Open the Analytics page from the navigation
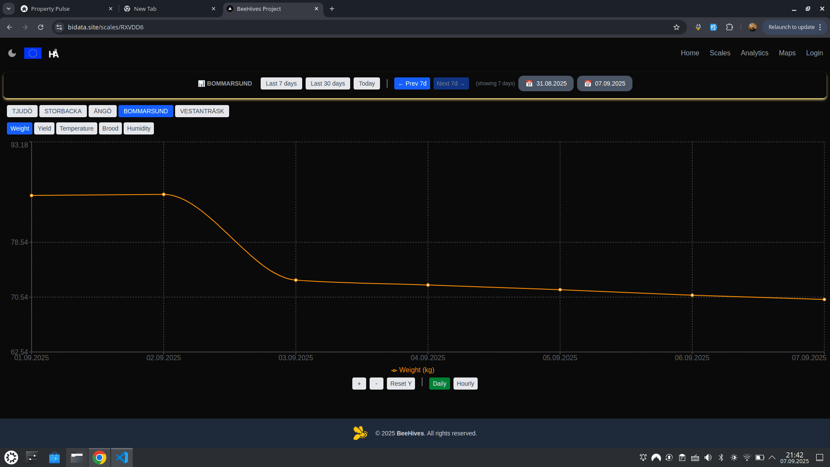 pyautogui.click(x=754, y=53)
